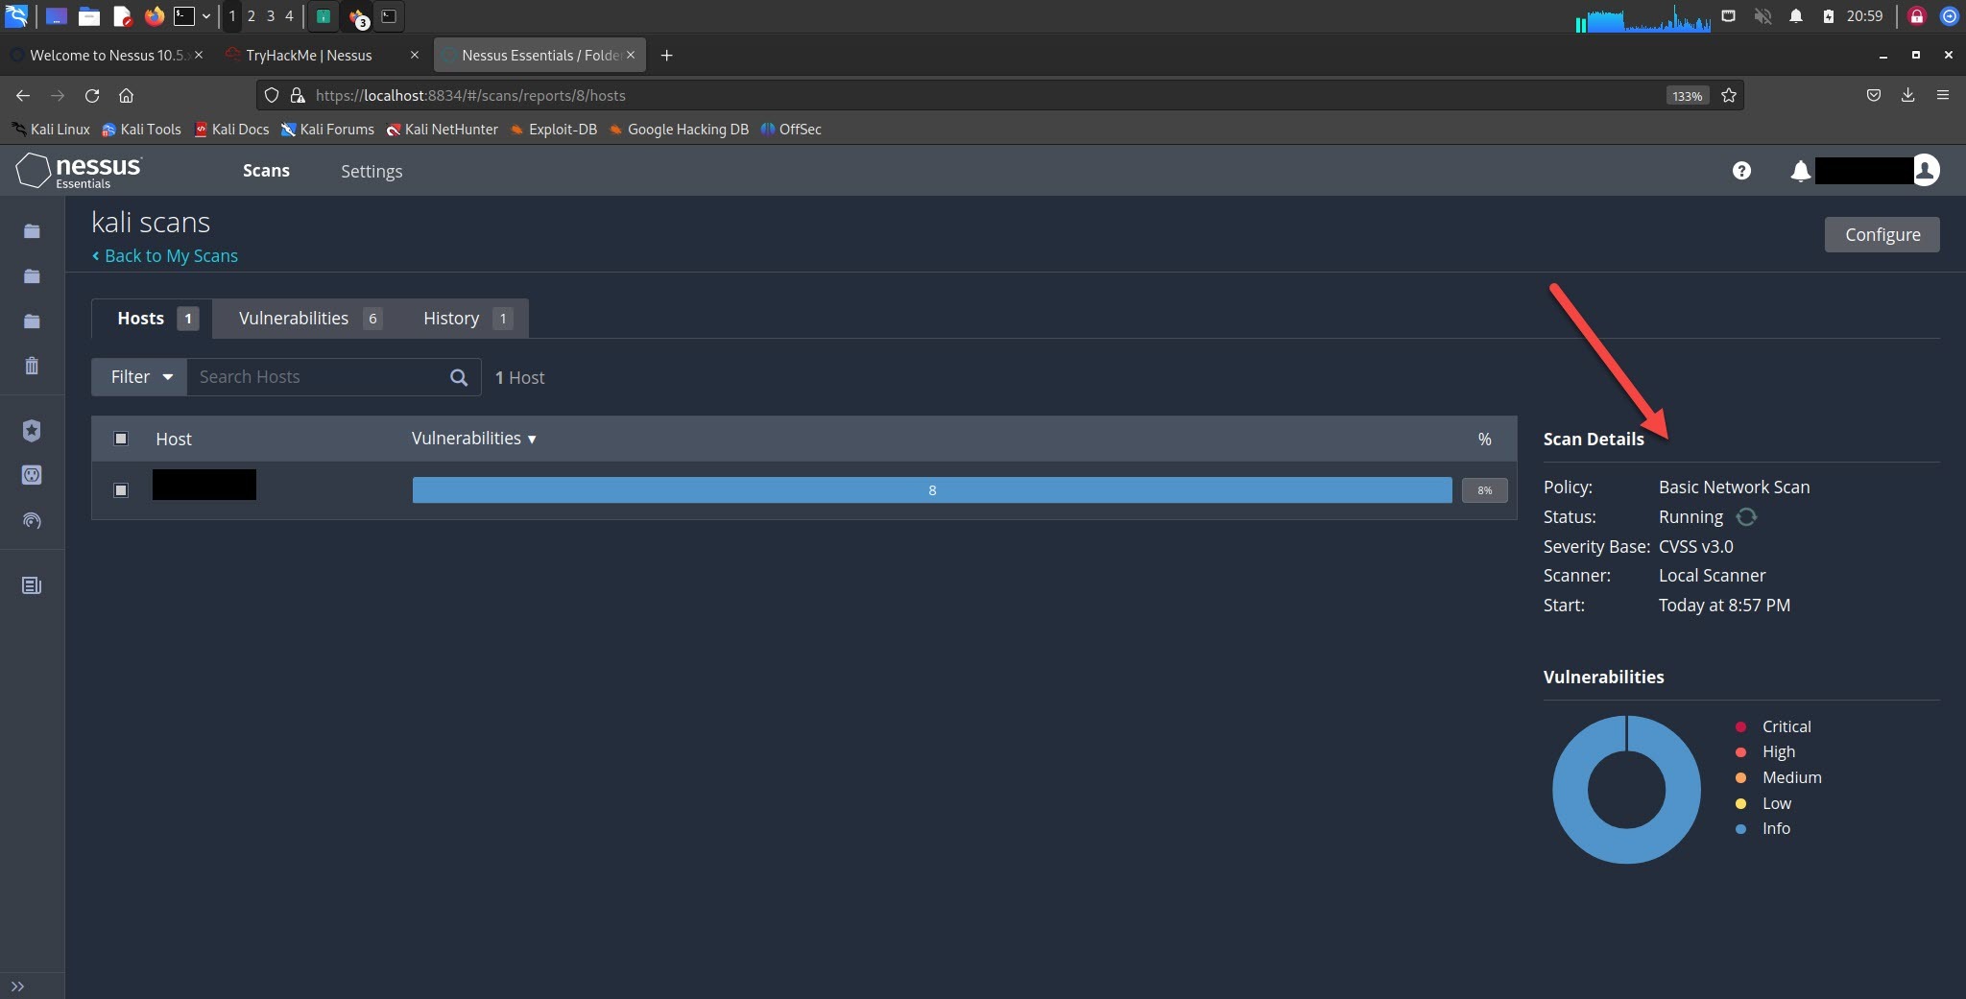Screen dimensions: 1966x999
Task: Open Nessus notifications bell icon
Action: click(x=1800, y=171)
